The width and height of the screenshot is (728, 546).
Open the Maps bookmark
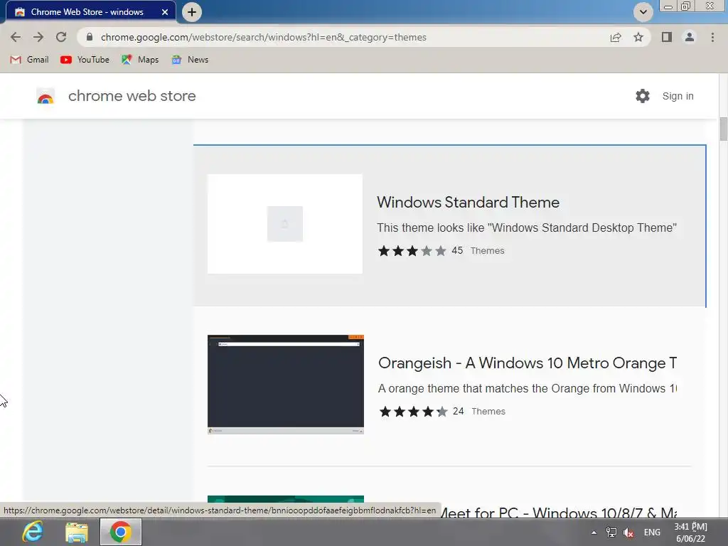pyautogui.click(x=140, y=60)
